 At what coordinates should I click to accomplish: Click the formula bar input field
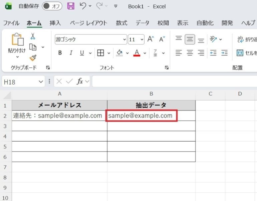(175, 81)
